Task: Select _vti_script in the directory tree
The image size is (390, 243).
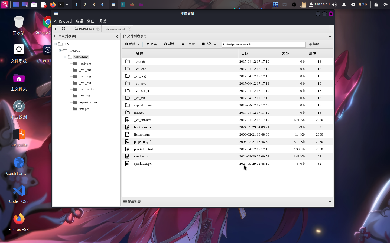Action: [x=87, y=89]
